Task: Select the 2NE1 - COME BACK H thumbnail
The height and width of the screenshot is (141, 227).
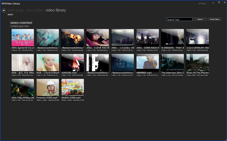Action: pos(148,38)
